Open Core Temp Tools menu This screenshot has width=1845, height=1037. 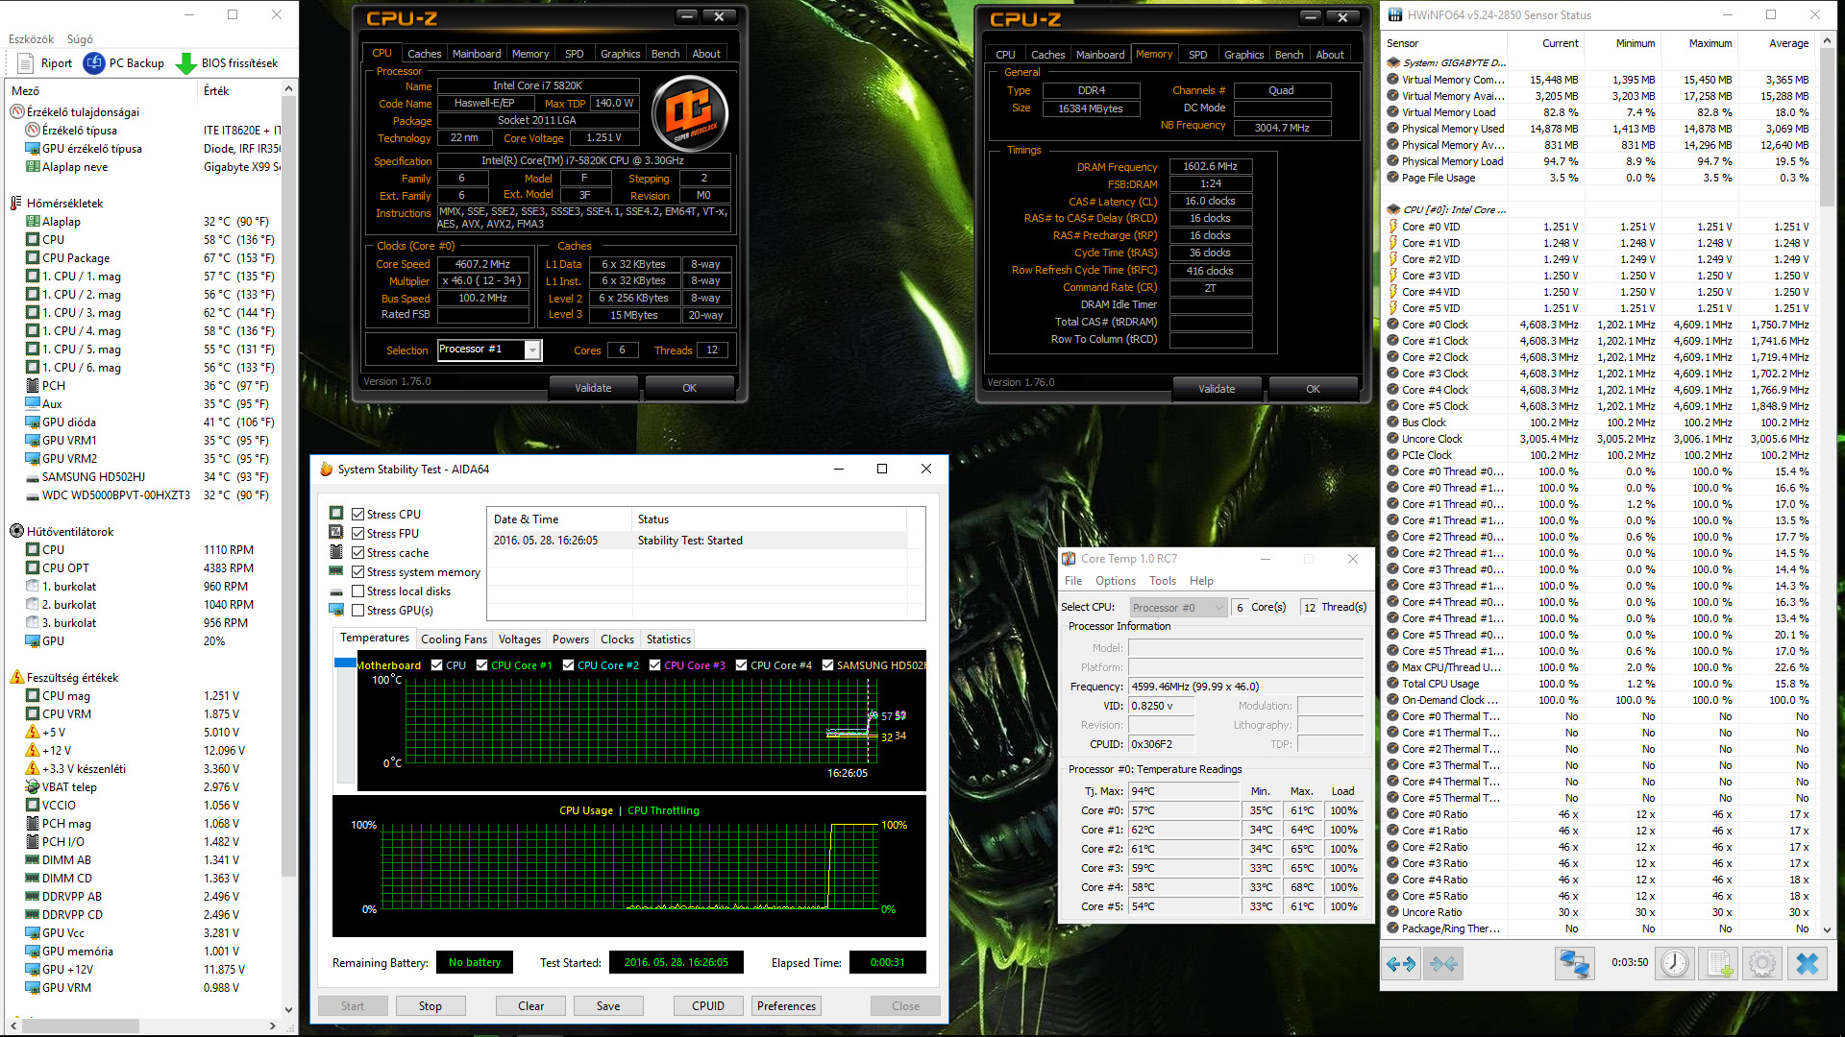pos(1163,581)
